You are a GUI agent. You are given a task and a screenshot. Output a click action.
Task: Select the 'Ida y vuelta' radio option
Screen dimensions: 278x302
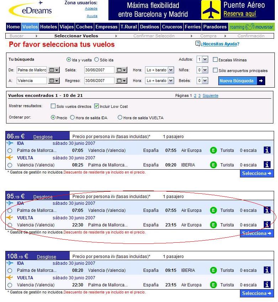[69, 60]
